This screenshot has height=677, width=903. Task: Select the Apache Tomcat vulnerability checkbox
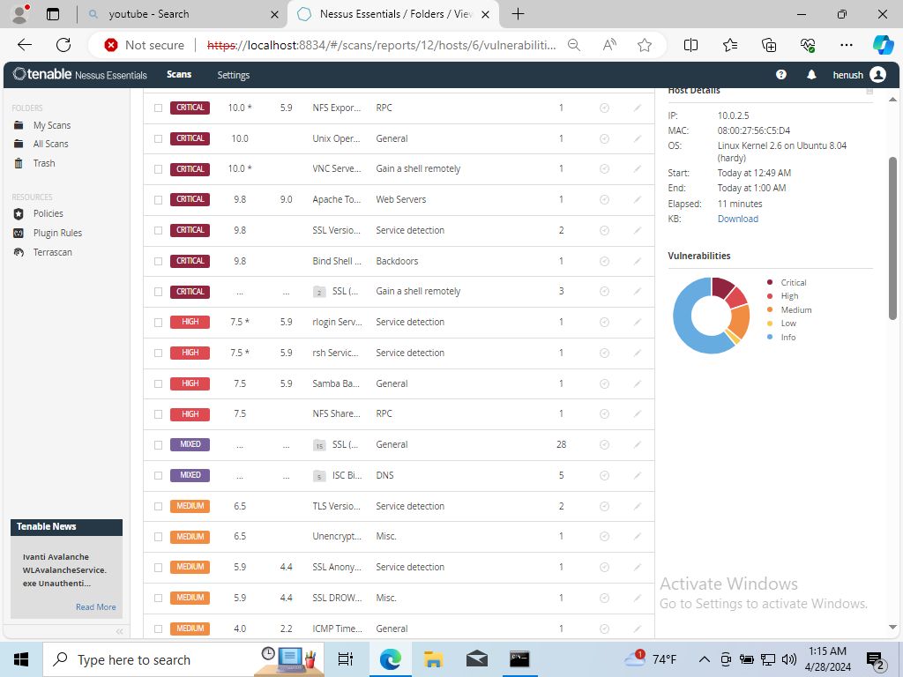point(159,199)
